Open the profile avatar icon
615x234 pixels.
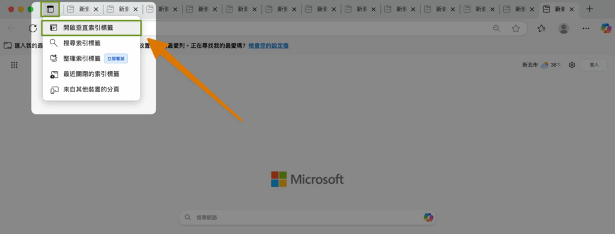[x=563, y=28]
